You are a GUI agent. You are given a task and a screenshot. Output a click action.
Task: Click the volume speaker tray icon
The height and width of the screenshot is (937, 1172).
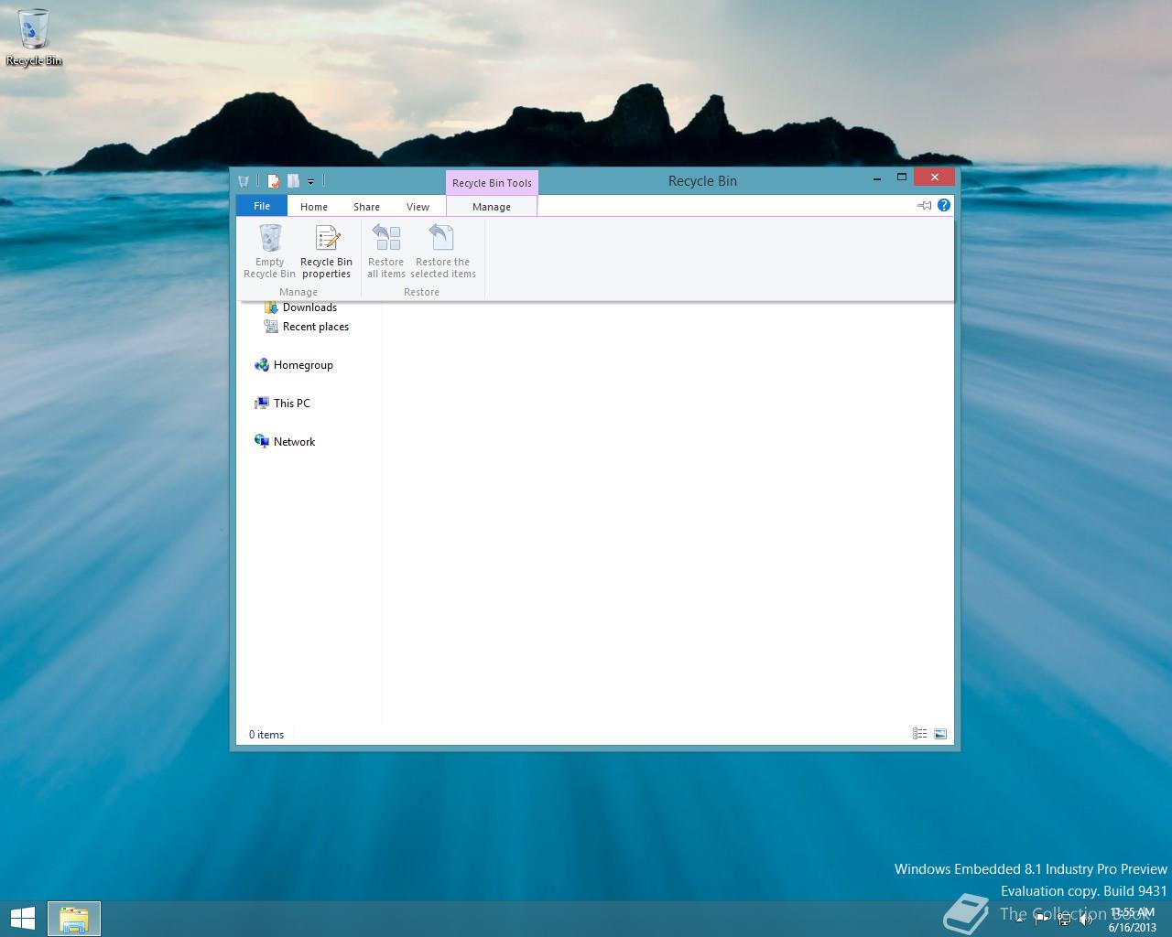1086,920
